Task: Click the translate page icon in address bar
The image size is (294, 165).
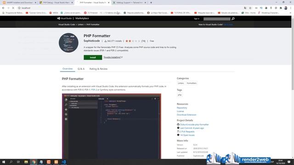Action: point(245,8)
